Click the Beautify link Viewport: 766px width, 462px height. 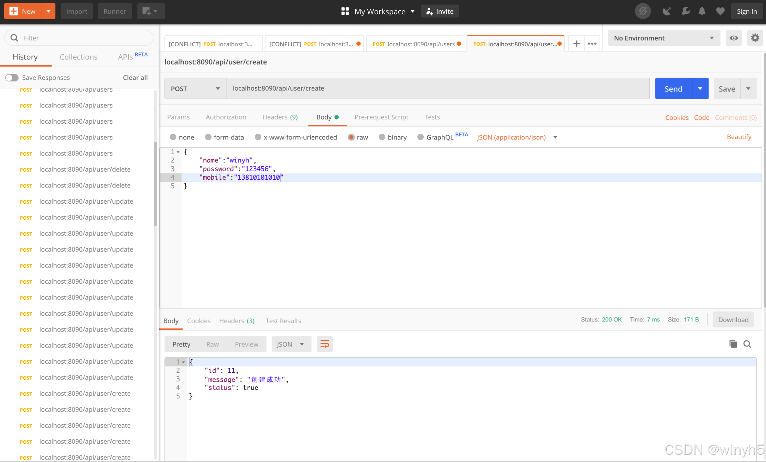[739, 137]
